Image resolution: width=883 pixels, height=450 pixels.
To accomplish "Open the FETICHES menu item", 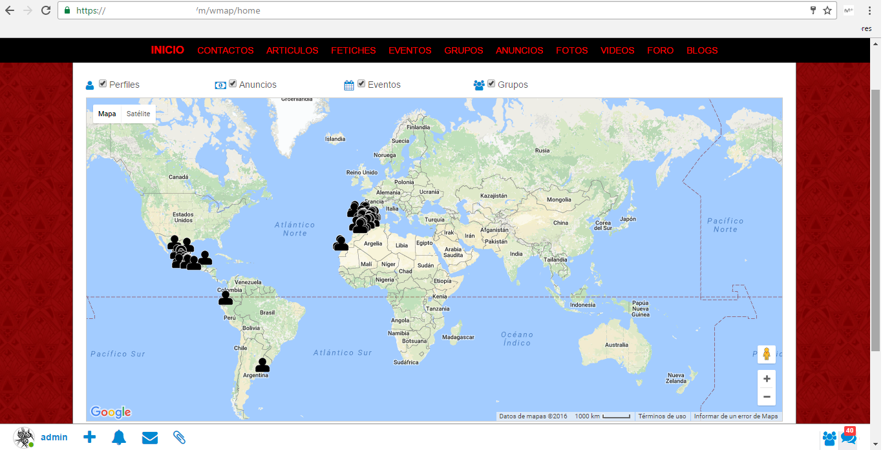I will (x=354, y=50).
